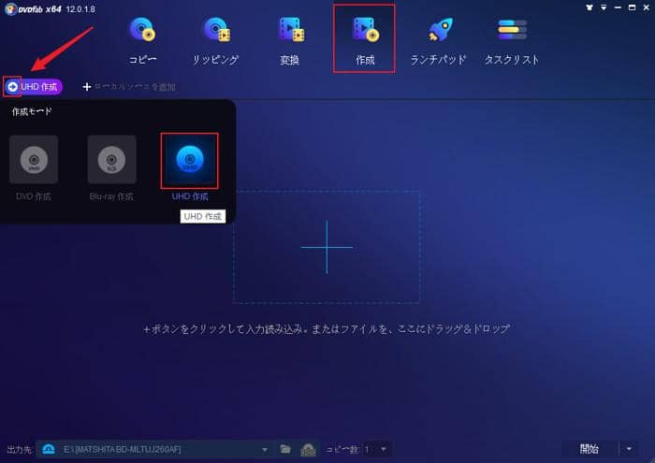Close the DVDFab window
The width and height of the screenshot is (655, 463).
pyautogui.click(x=647, y=7)
